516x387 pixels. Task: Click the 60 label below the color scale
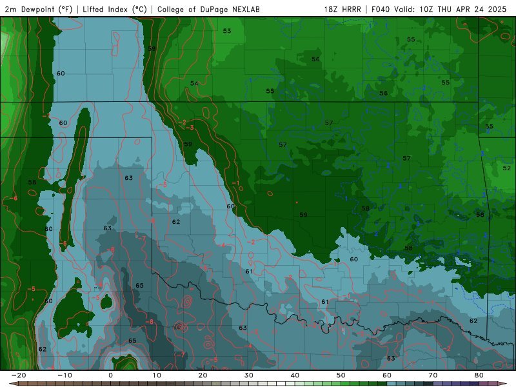click(x=387, y=375)
